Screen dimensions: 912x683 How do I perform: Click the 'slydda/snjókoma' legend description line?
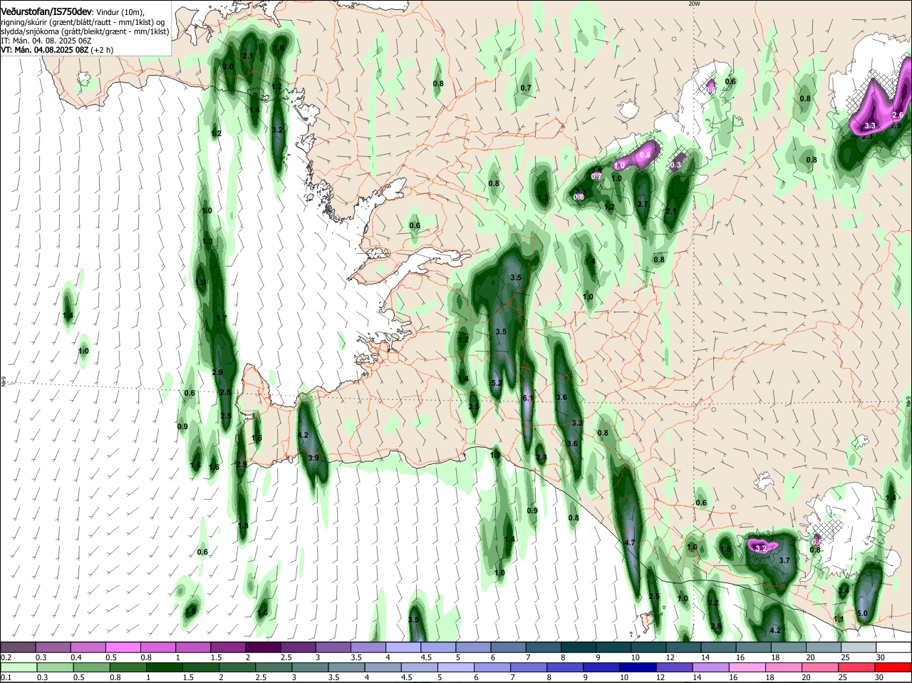[85, 31]
